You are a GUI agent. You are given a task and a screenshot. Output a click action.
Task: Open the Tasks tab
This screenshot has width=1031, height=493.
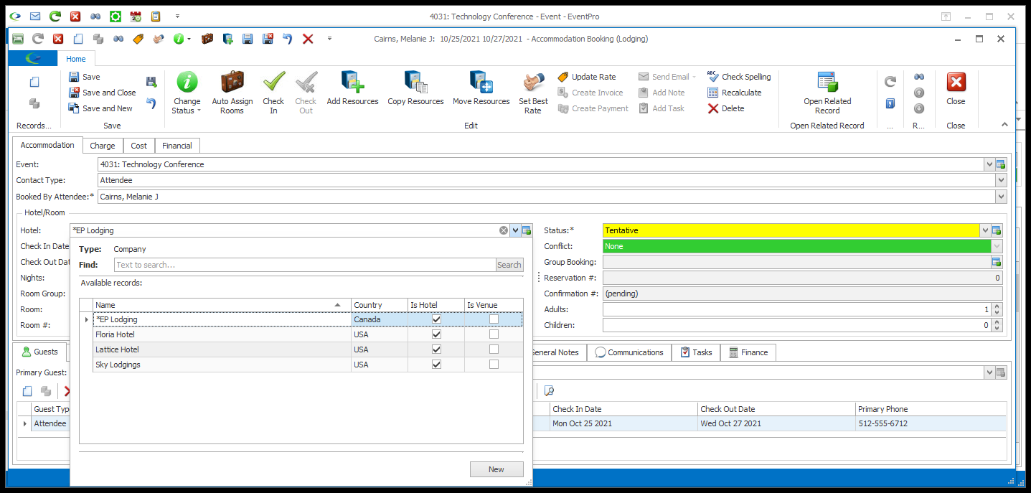[696, 352]
